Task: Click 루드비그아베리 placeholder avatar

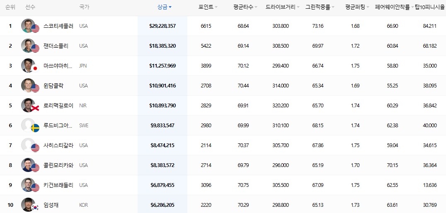Action: (x=28, y=126)
